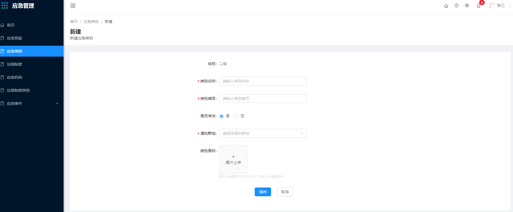Screen dimensions: 513x212
Task: Select 应急类别 in the sidebar
Action: click(32, 51)
